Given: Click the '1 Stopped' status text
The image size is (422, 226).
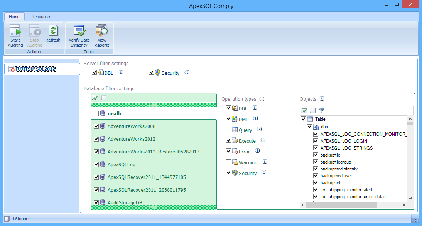Looking at the screenshot, I should point(21,219).
